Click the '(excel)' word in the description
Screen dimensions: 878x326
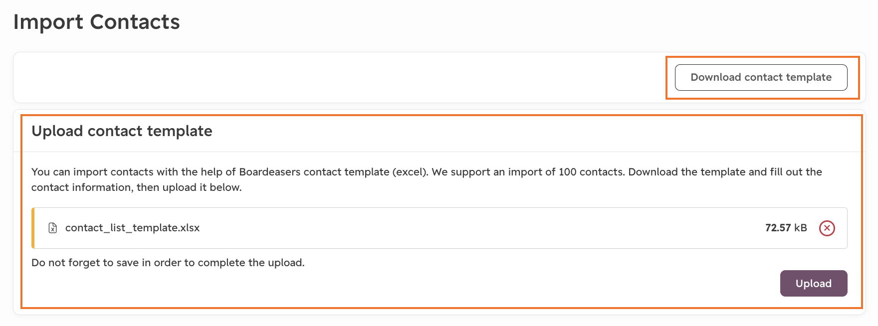pyautogui.click(x=410, y=172)
